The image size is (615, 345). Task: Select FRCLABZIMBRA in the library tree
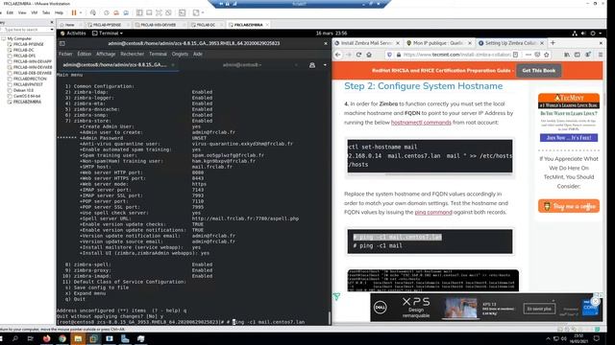tap(27, 102)
